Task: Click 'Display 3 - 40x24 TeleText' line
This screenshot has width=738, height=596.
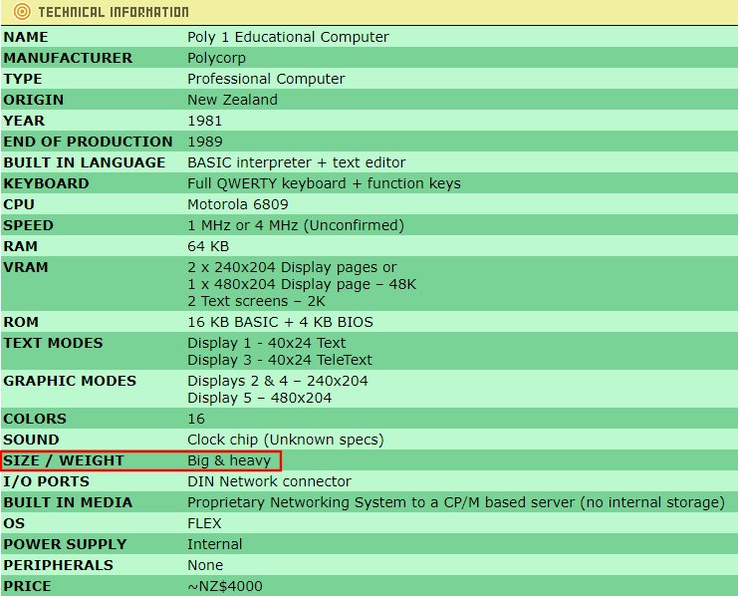Action: coord(280,360)
